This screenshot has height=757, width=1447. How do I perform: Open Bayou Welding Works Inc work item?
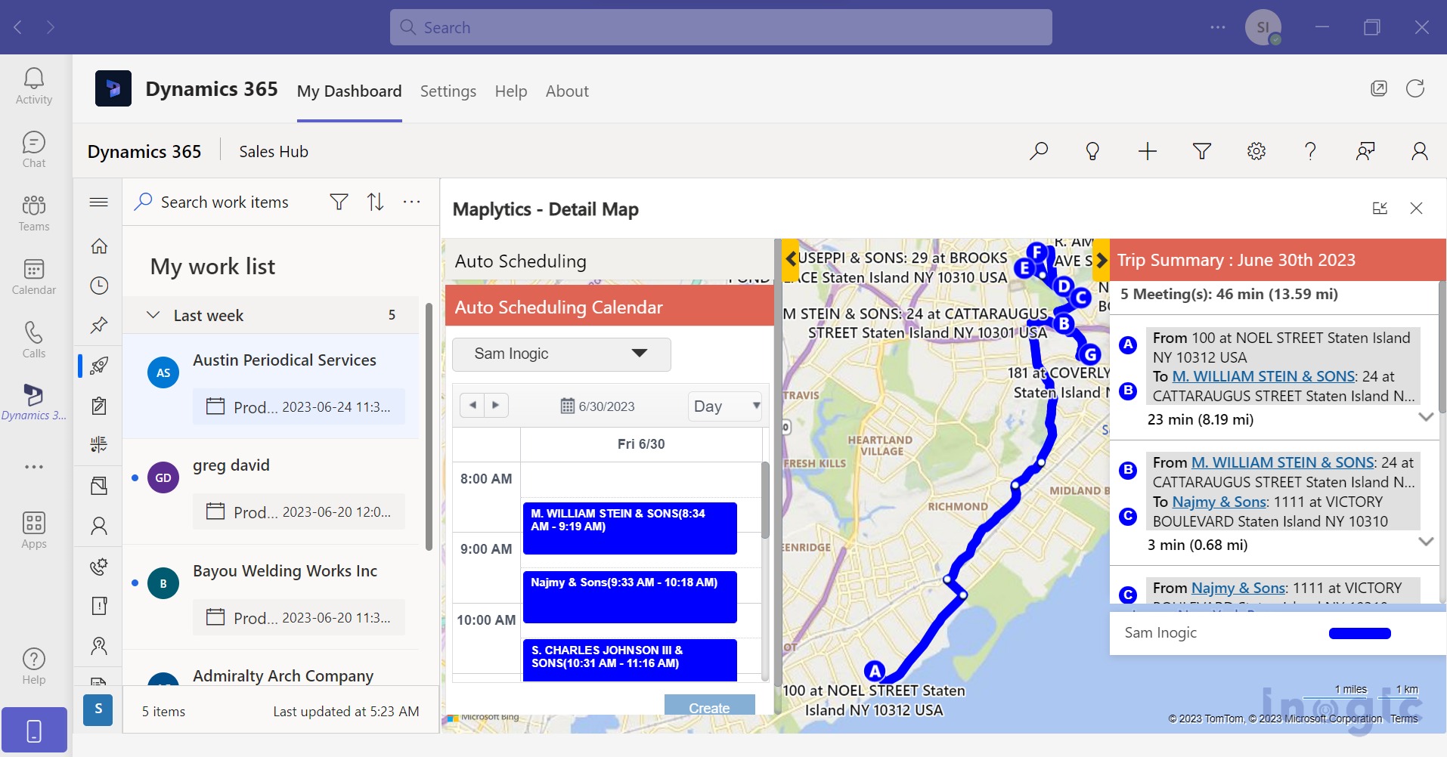271,597
